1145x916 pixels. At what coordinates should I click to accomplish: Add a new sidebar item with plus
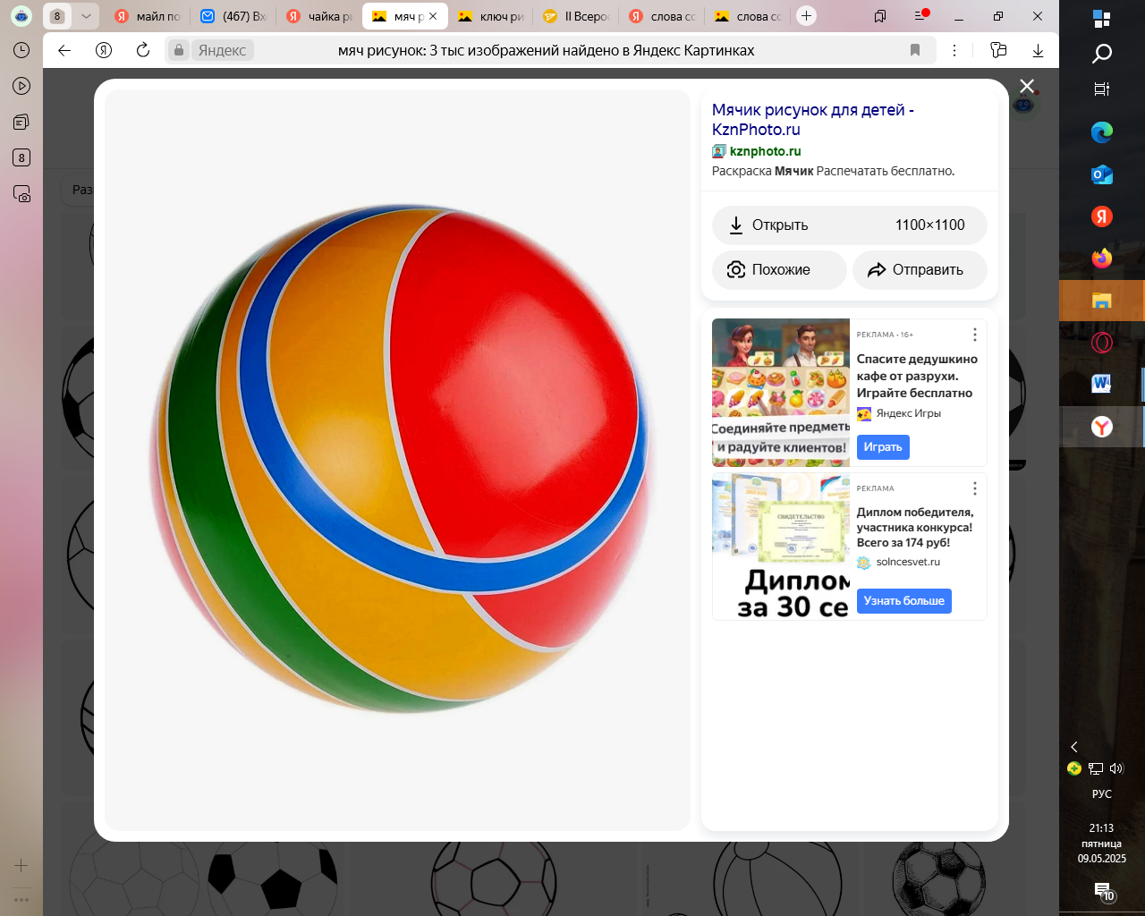point(21,865)
